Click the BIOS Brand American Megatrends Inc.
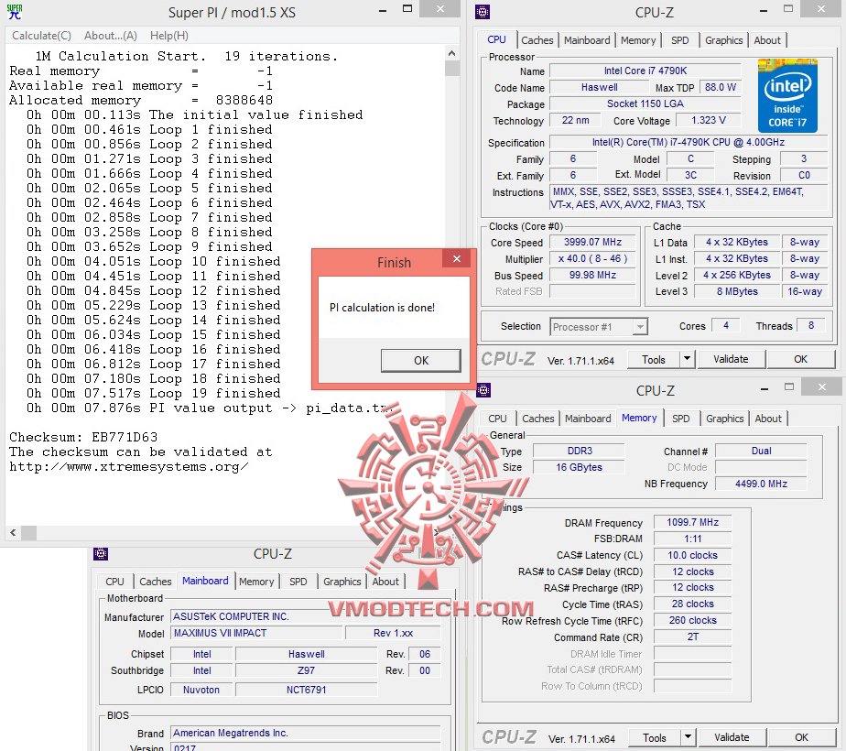 (x=306, y=734)
